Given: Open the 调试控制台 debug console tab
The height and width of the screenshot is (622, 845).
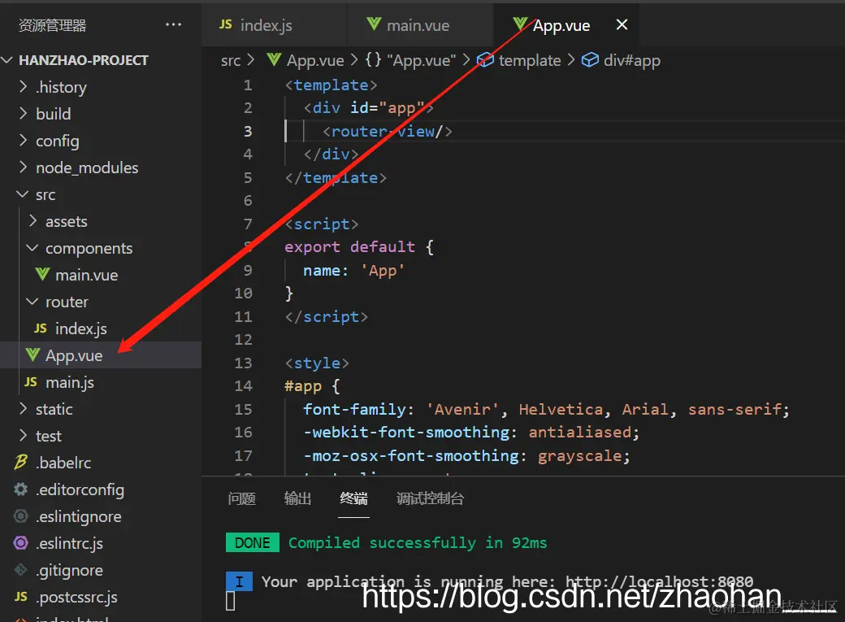Looking at the screenshot, I should pos(430,498).
